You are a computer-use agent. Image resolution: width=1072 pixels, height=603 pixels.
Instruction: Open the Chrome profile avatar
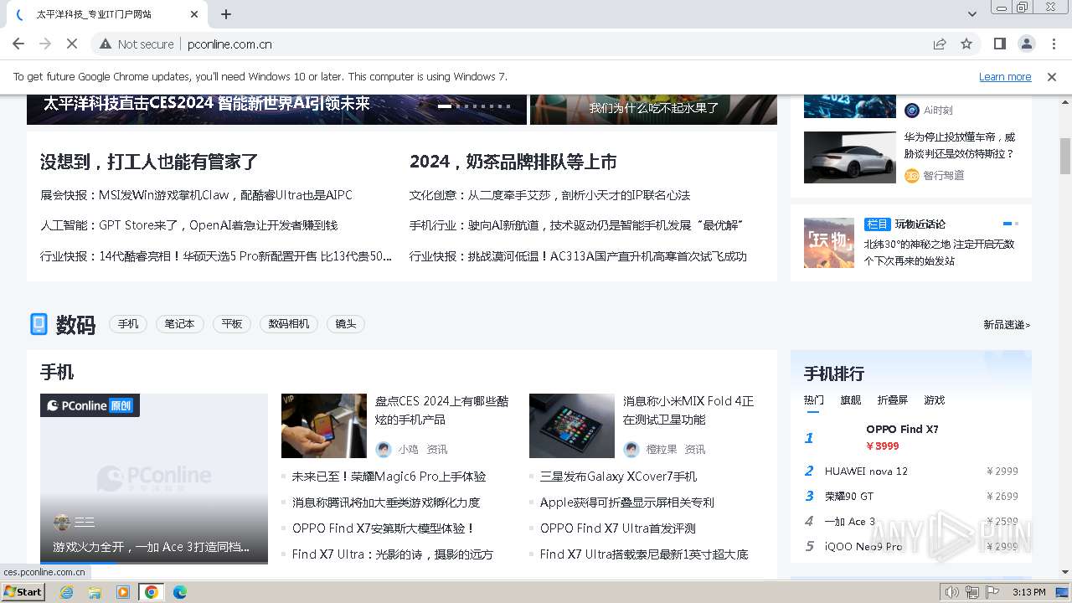[x=1026, y=44]
